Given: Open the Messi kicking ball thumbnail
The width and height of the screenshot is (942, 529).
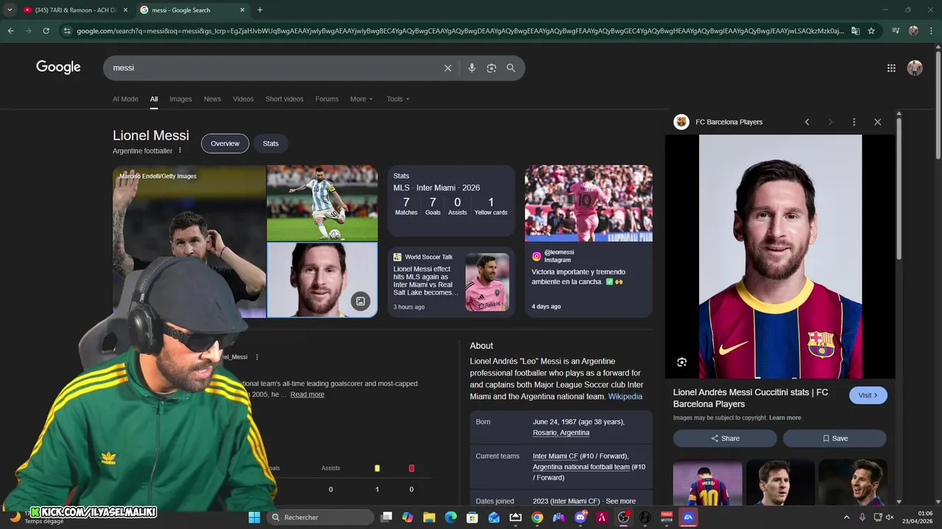Looking at the screenshot, I should click(x=322, y=203).
